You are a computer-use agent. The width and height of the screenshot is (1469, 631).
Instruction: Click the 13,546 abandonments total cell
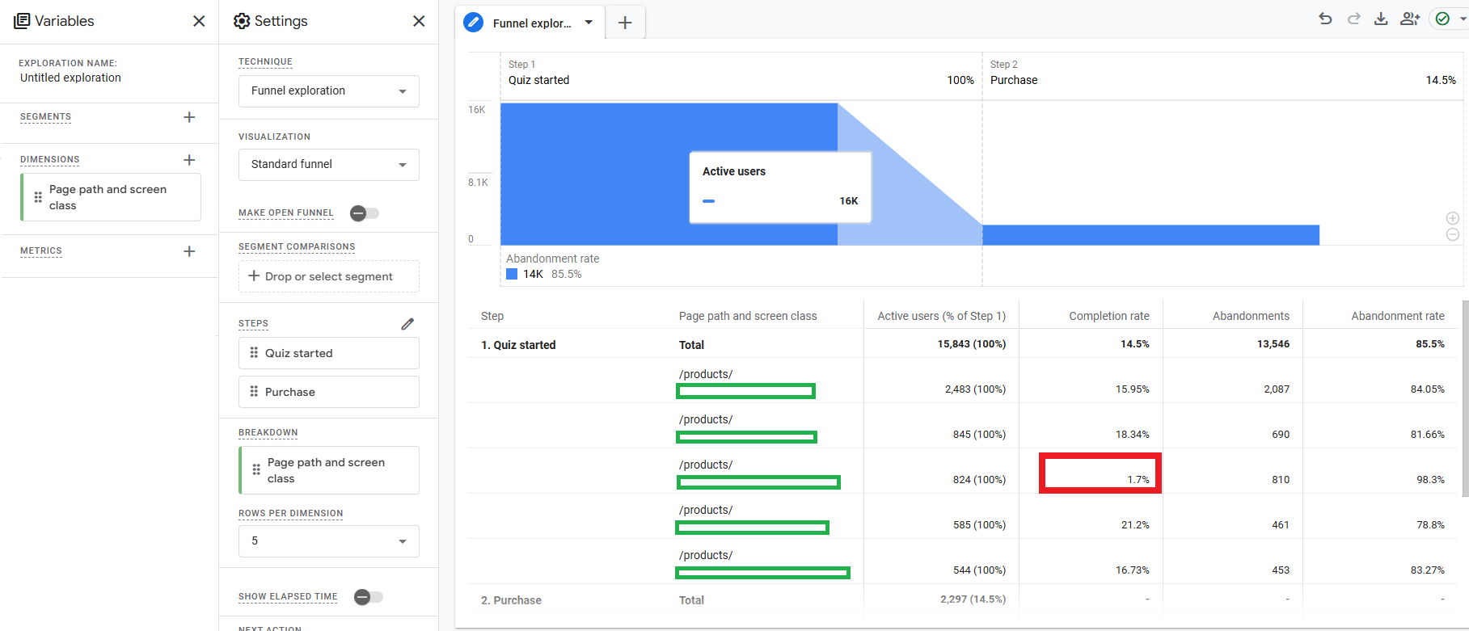click(x=1273, y=344)
